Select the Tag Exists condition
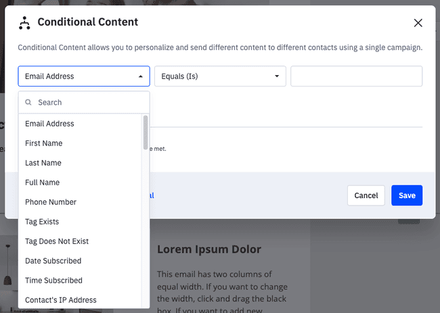Screen dimensions: 440x313 coord(42,222)
